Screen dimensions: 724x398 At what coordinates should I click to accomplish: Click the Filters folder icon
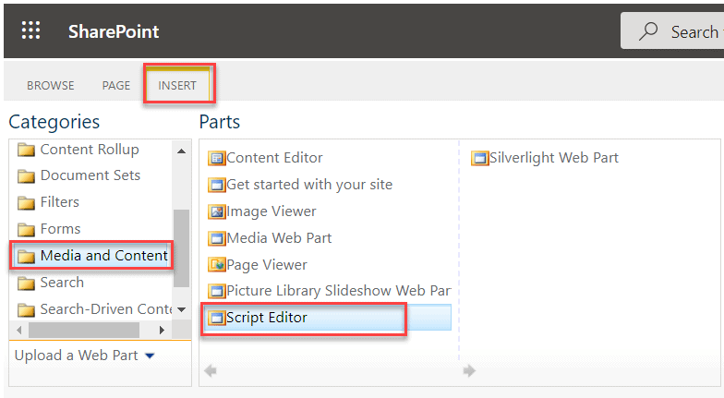click(x=26, y=203)
